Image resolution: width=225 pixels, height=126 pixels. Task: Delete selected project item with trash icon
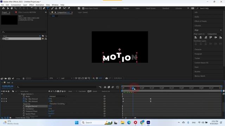(24, 78)
